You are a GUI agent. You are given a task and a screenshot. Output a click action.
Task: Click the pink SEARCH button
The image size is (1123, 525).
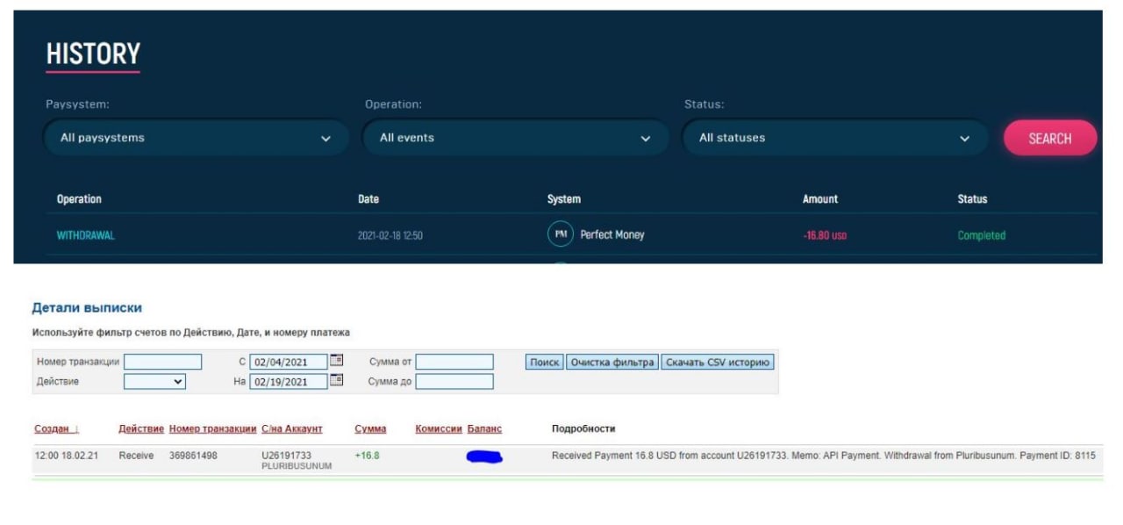1050,138
